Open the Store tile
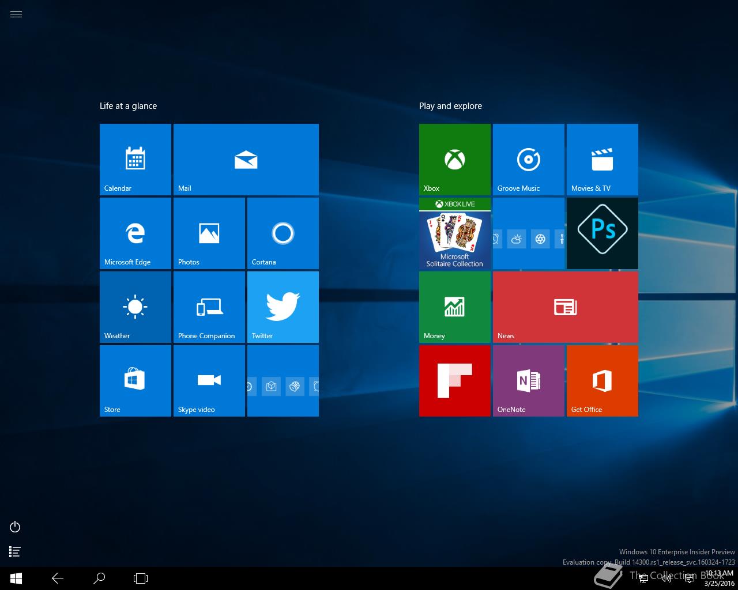 135,381
